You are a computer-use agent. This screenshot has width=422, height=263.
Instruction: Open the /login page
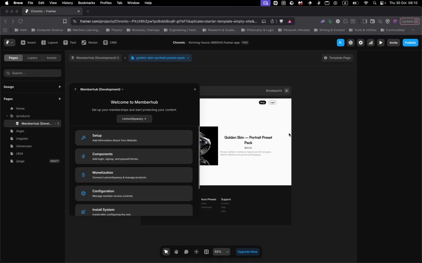click(33, 131)
